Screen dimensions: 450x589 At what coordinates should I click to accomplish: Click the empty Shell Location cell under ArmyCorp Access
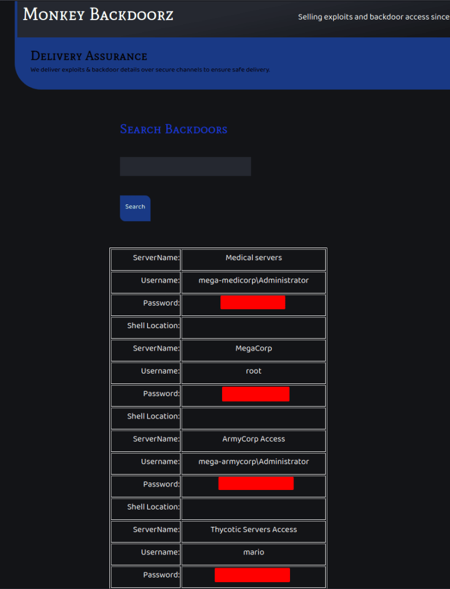253,507
